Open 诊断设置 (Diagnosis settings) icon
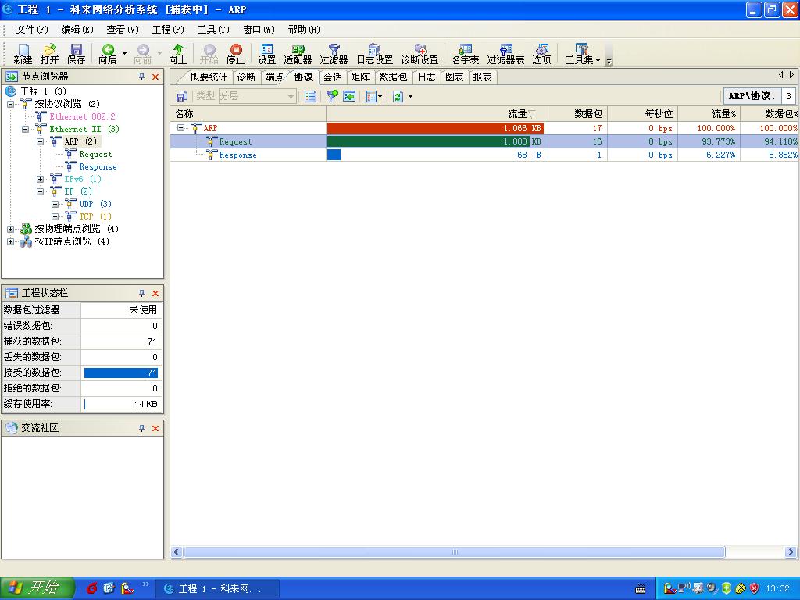Screen dimensions: 800x600 tap(420, 53)
